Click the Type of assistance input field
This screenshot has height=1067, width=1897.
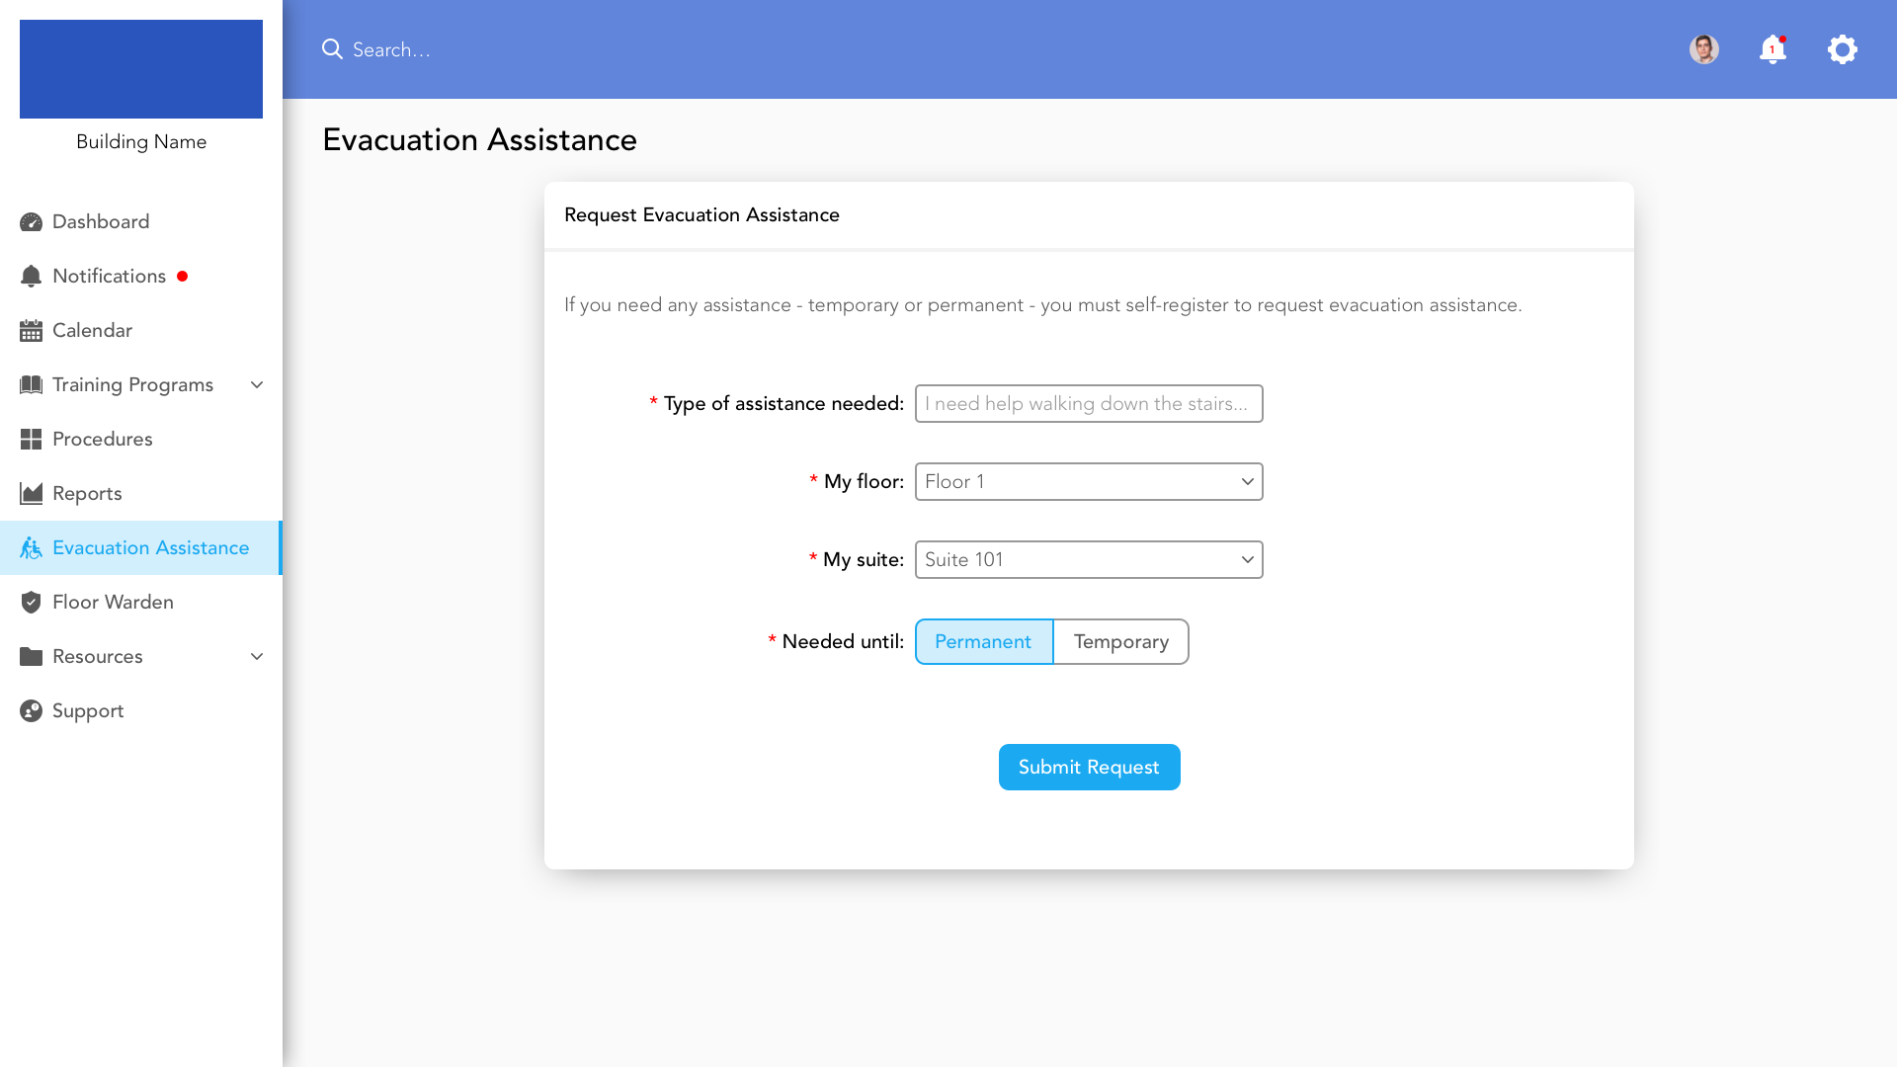[x=1088, y=404]
